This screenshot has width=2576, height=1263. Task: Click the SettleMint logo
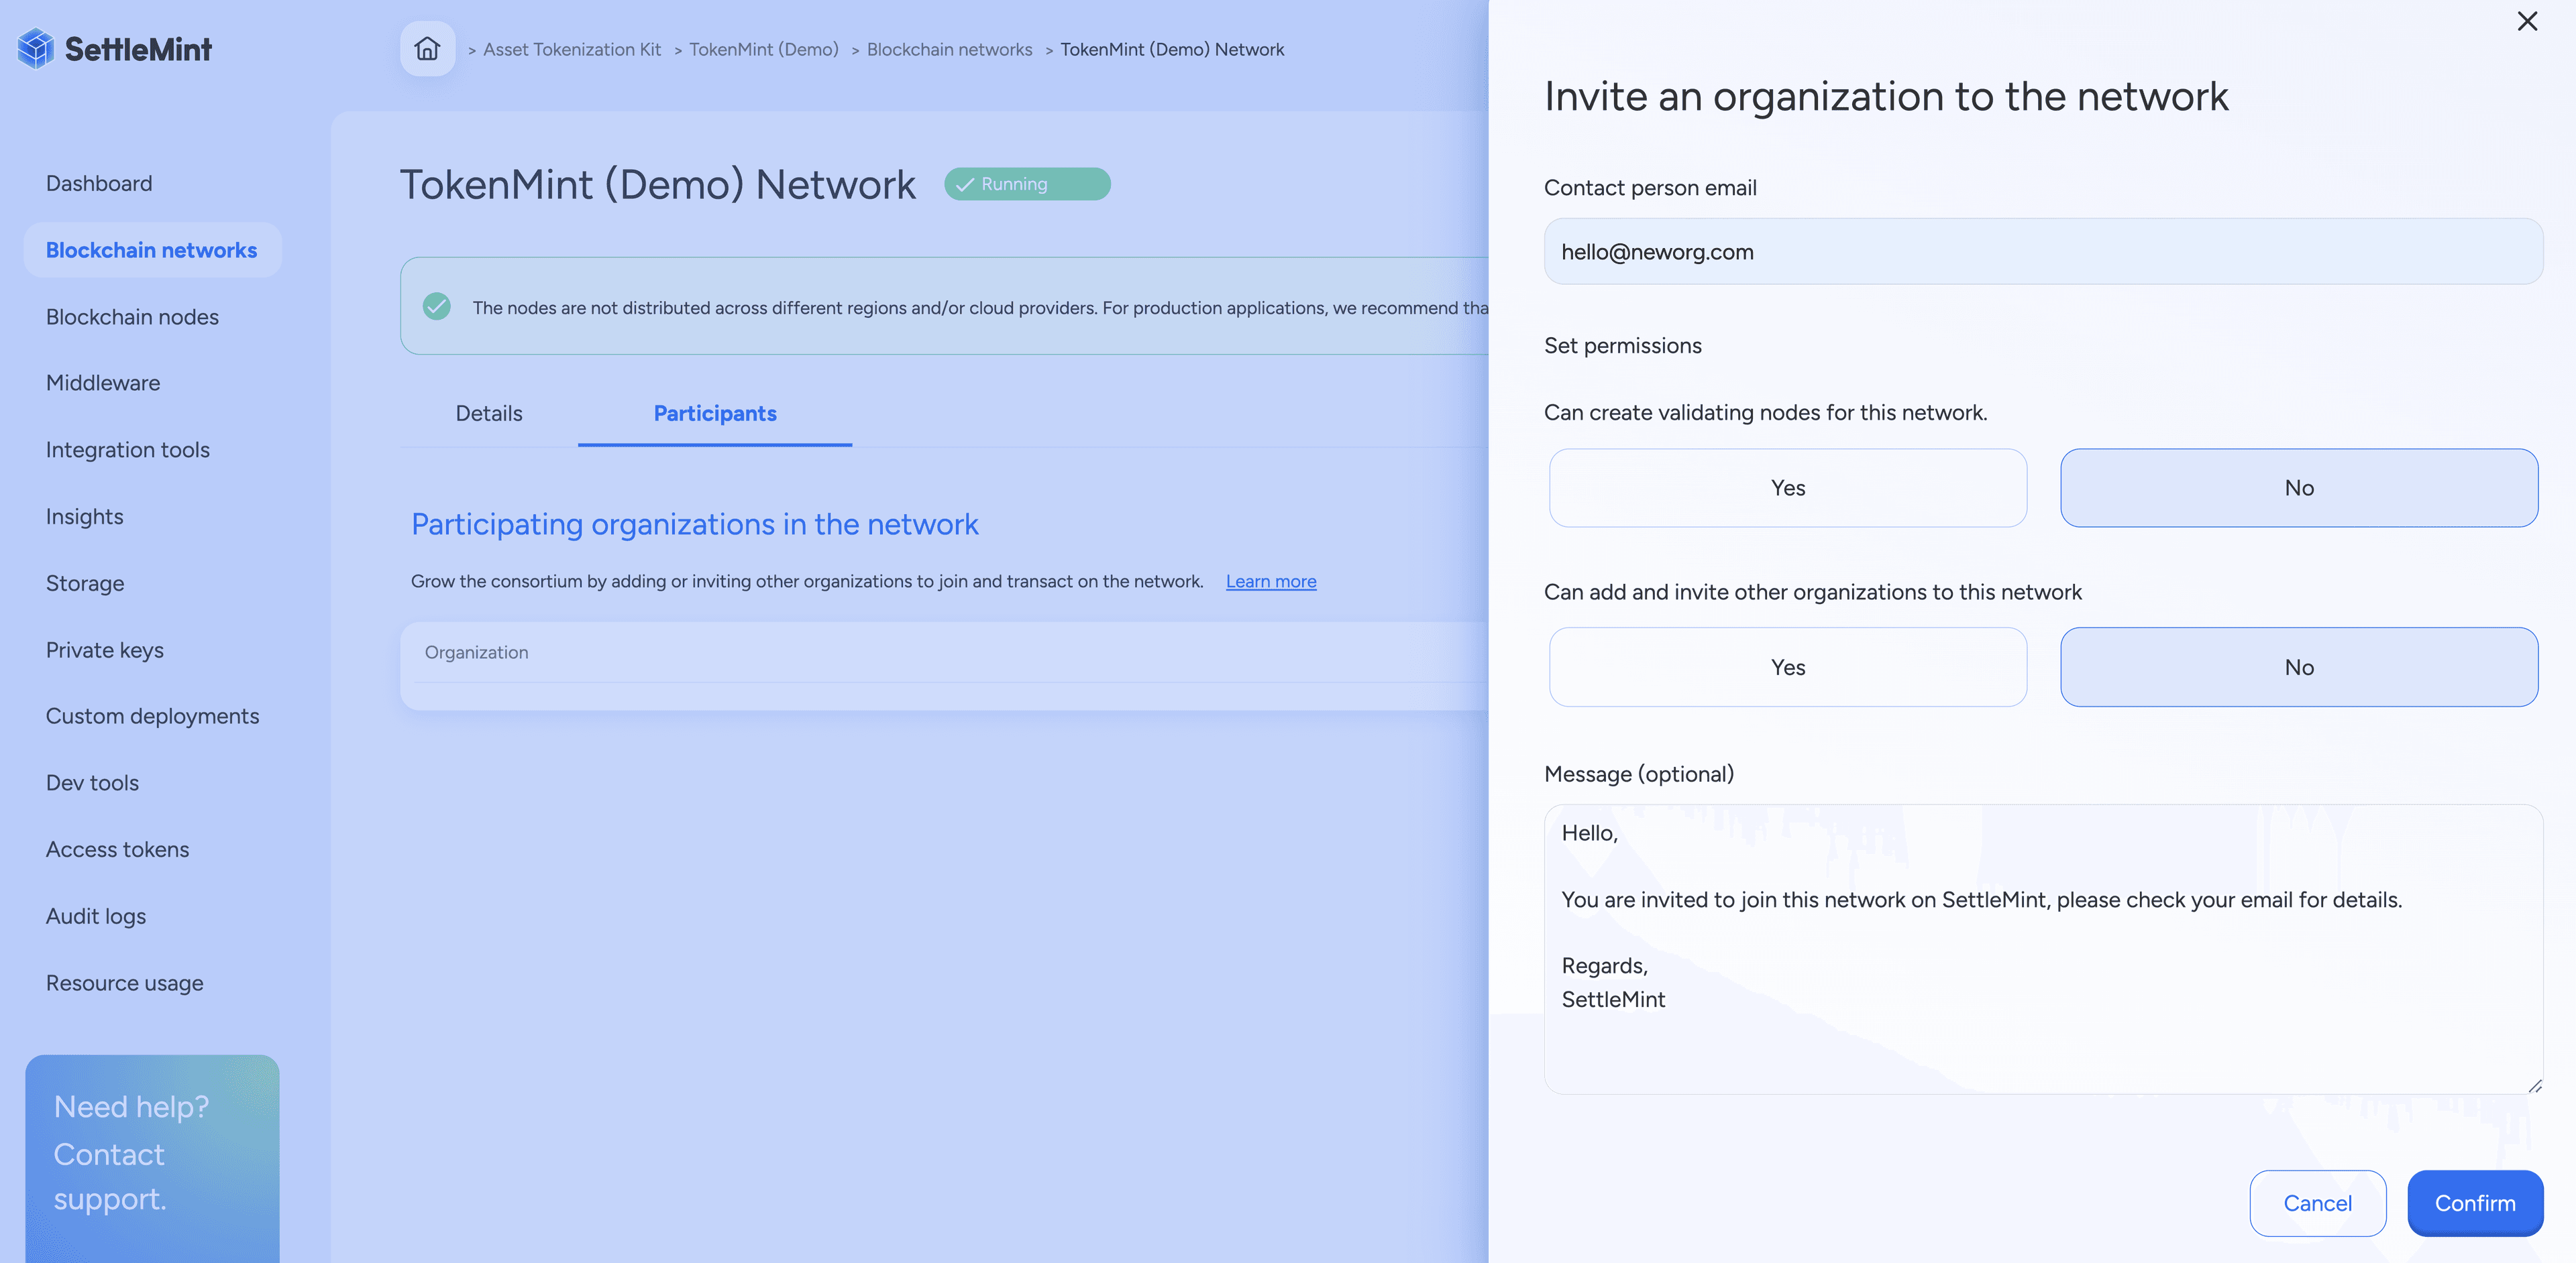click(114, 49)
